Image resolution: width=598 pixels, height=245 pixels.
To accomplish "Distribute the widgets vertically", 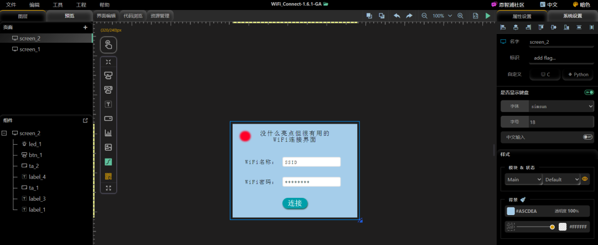I will (579, 27).
